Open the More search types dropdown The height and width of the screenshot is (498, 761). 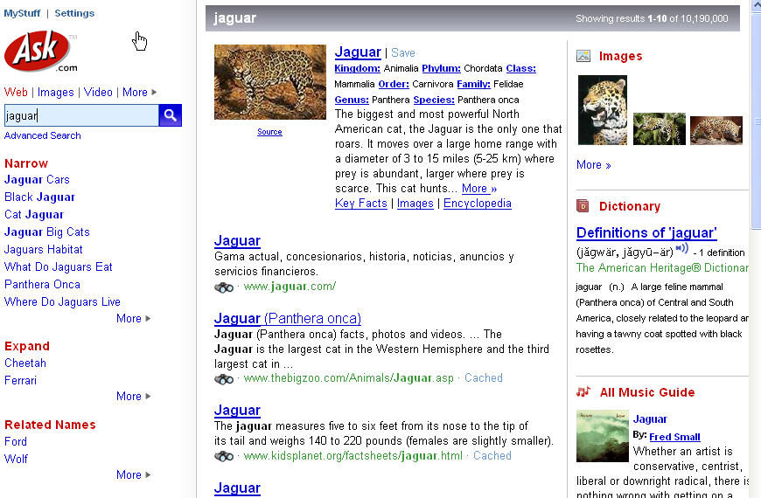(140, 92)
